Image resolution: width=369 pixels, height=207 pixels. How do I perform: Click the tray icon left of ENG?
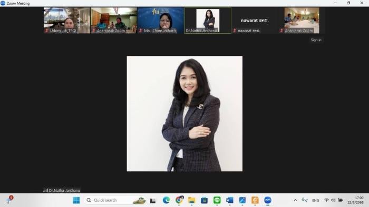(x=305, y=200)
